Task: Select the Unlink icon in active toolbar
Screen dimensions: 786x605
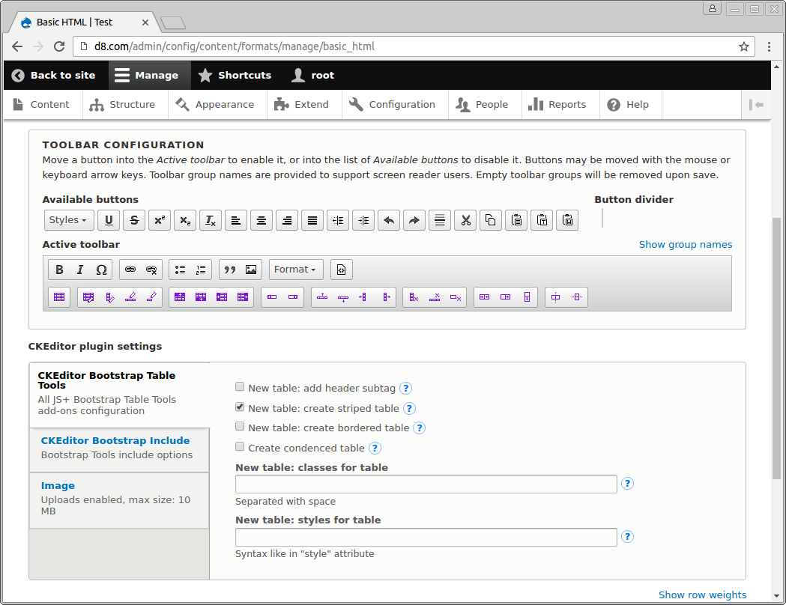Action: click(151, 270)
